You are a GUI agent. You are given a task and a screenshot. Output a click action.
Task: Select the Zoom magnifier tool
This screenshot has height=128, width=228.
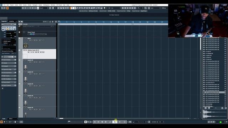[89, 8]
